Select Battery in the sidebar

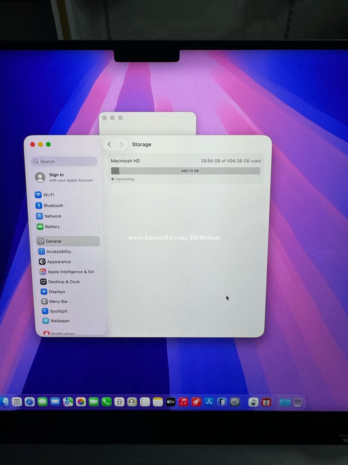pyautogui.click(x=52, y=227)
